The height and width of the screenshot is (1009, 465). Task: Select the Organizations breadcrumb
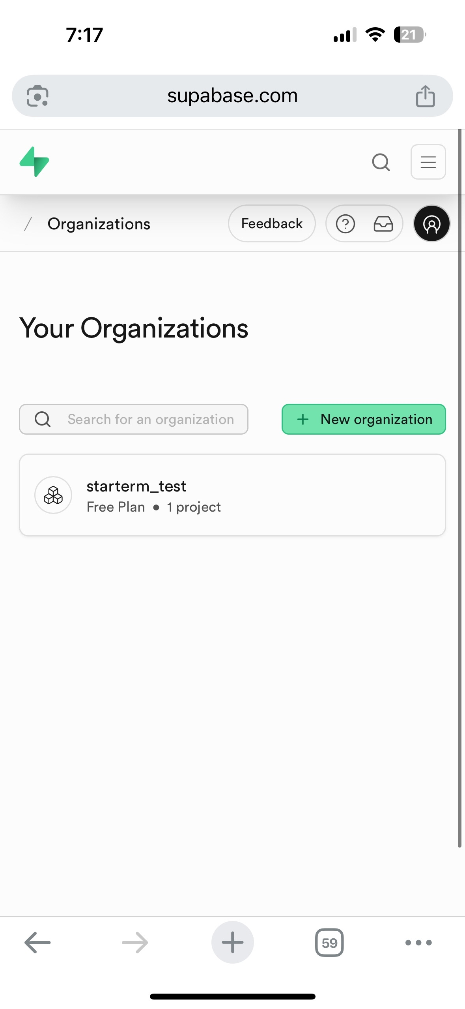99,224
